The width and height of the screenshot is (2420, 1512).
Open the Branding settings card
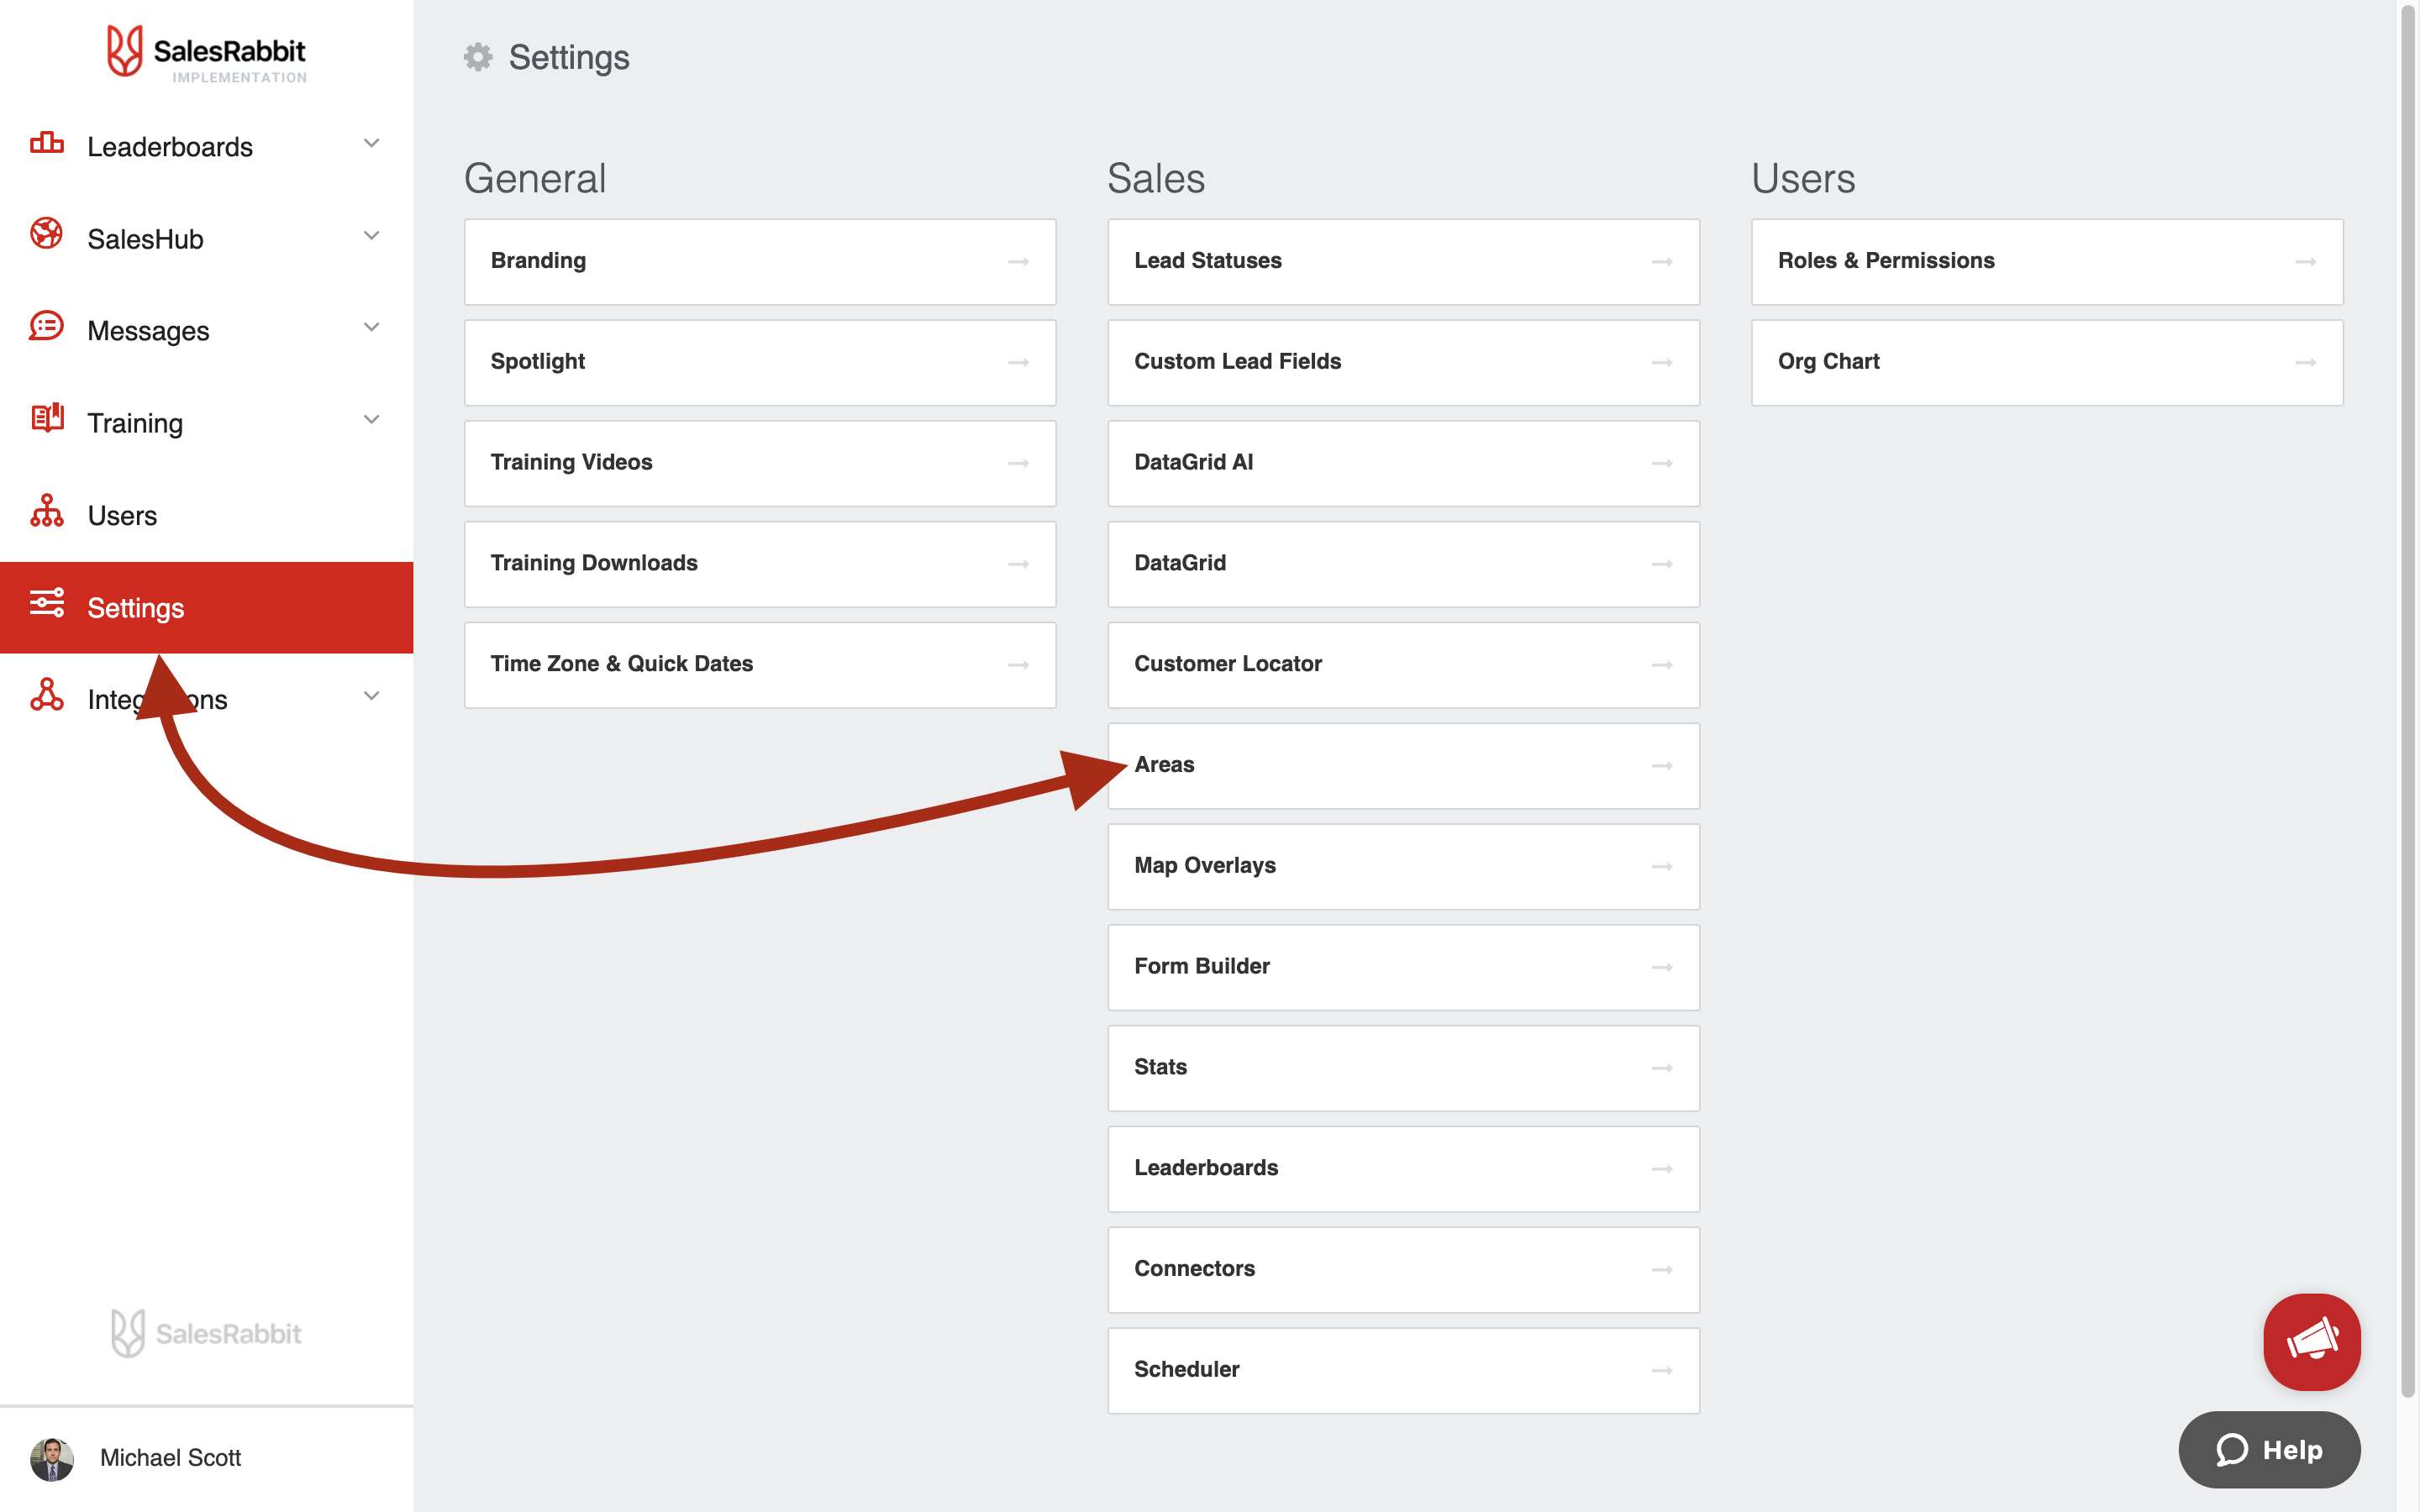[x=760, y=262]
